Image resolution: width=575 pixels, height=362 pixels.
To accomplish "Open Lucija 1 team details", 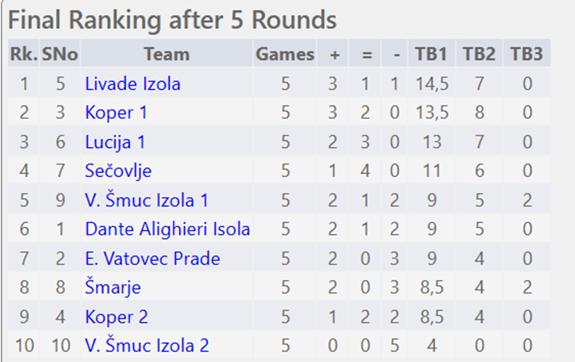I will pos(115,142).
